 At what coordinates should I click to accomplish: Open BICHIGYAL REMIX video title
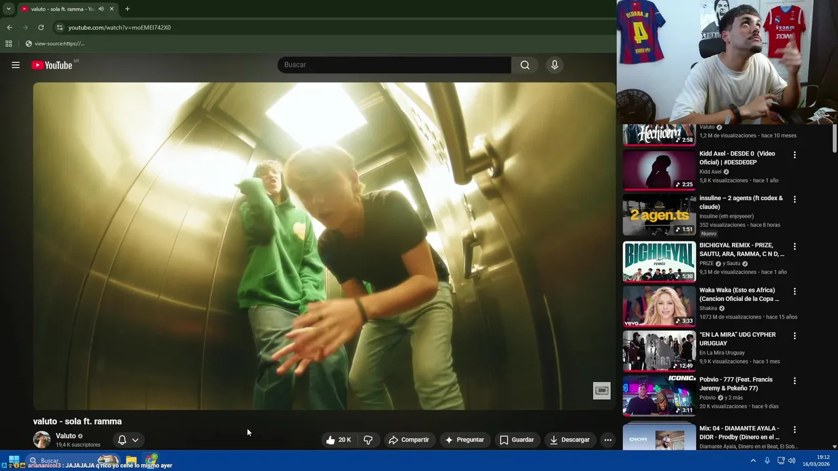coord(742,249)
